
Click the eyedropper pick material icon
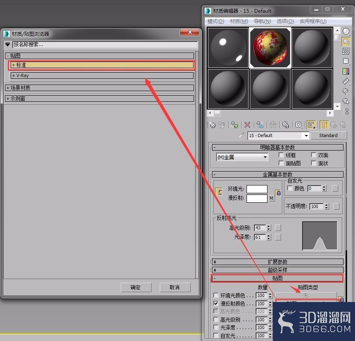point(242,135)
